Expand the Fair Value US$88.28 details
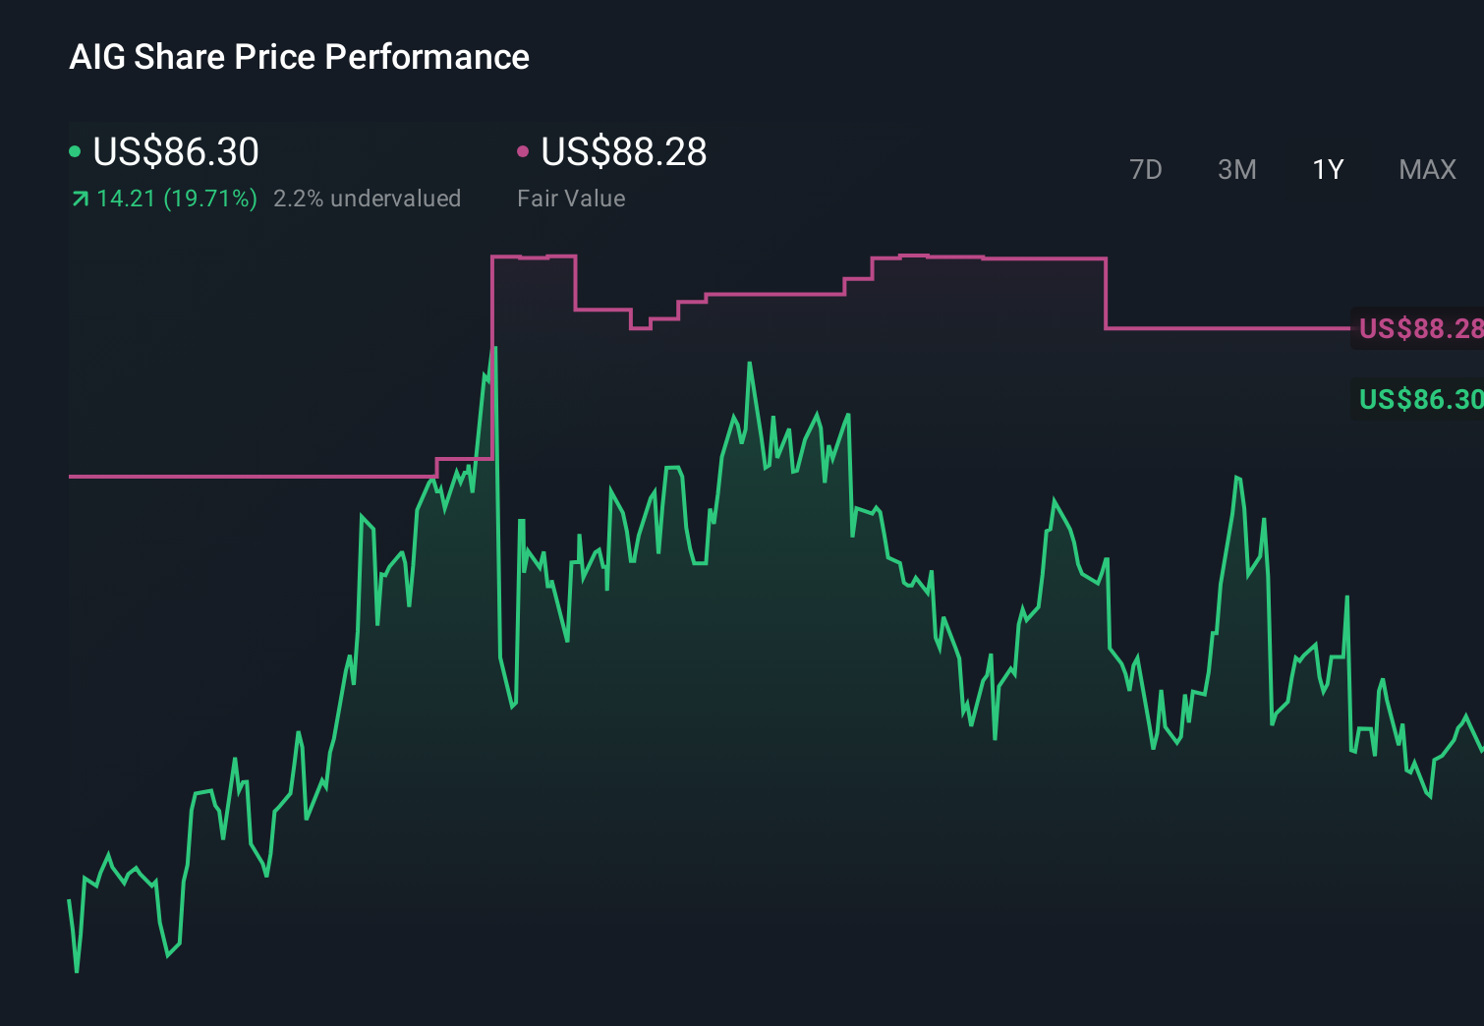Image resolution: width=1484 pixels, height=1026 pixels. coord(625,152)
